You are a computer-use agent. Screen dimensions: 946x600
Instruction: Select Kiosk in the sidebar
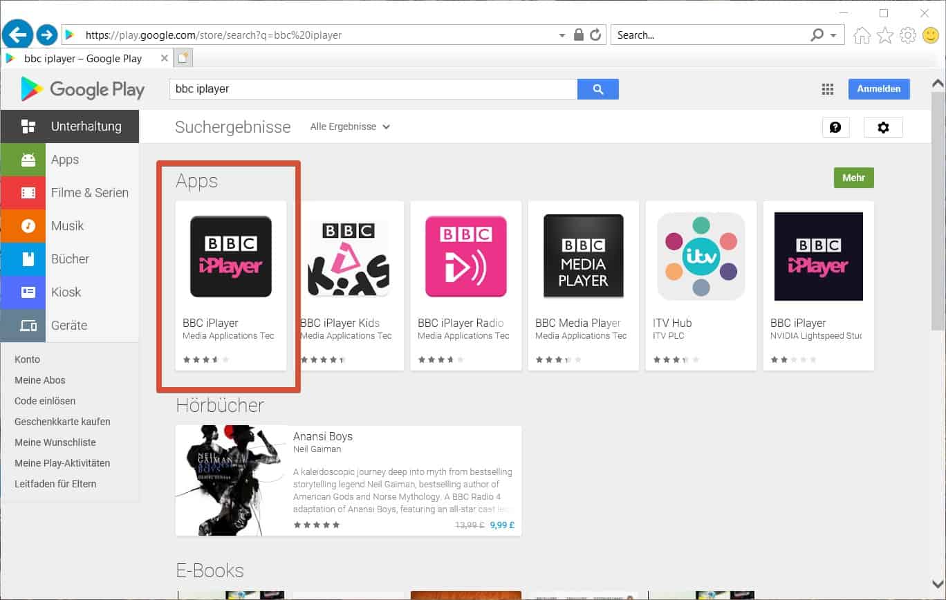coord(70,292)
